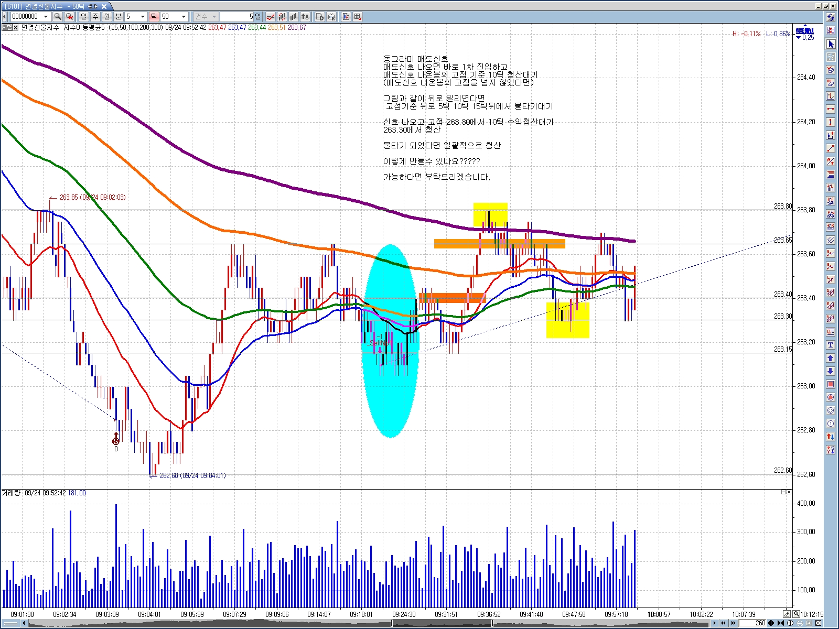
Task: Select the vertical line drawing tool
Action: coord(831,122)
